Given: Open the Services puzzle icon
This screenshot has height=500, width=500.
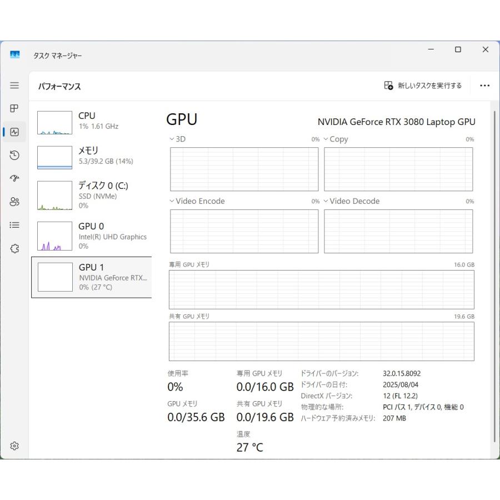Looking at the screenshot, I should [x=14, y=248].
